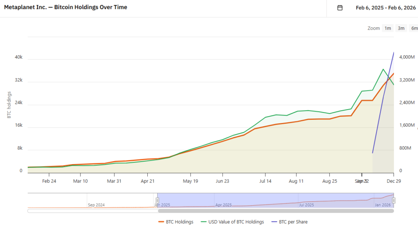
Task: Toggle the BTC Holdings legend series
Action: [179, 222]
